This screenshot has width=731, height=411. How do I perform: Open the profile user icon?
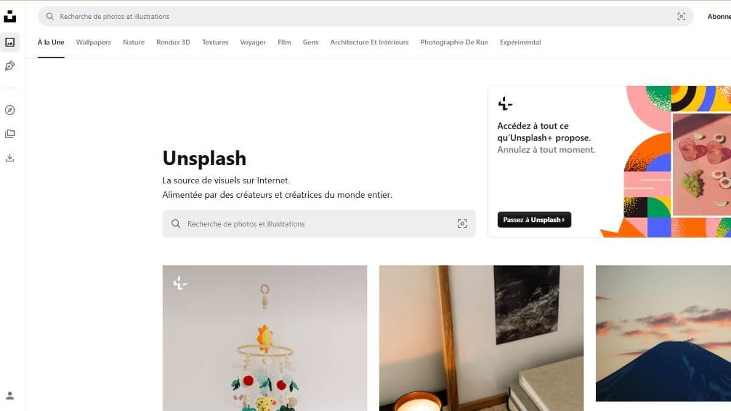pos(10,396)
